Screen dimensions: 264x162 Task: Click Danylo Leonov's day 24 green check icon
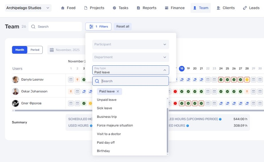(221, 79)
